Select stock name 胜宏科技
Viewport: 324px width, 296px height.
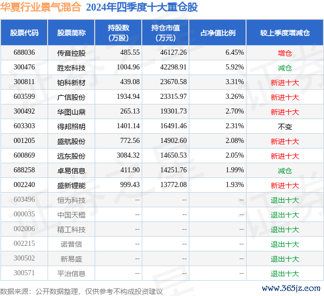(71, 68)
